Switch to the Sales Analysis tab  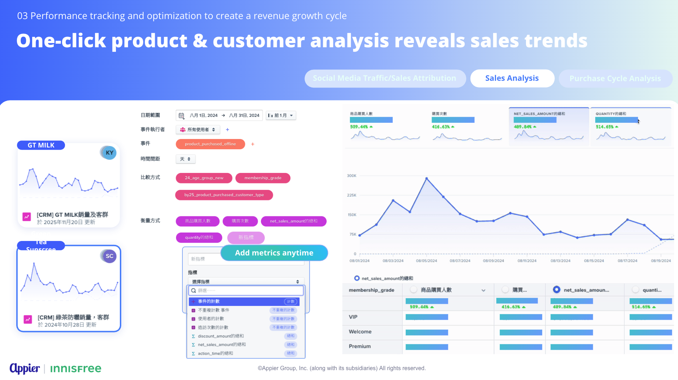pyautogui.click(x=512, y=78)
